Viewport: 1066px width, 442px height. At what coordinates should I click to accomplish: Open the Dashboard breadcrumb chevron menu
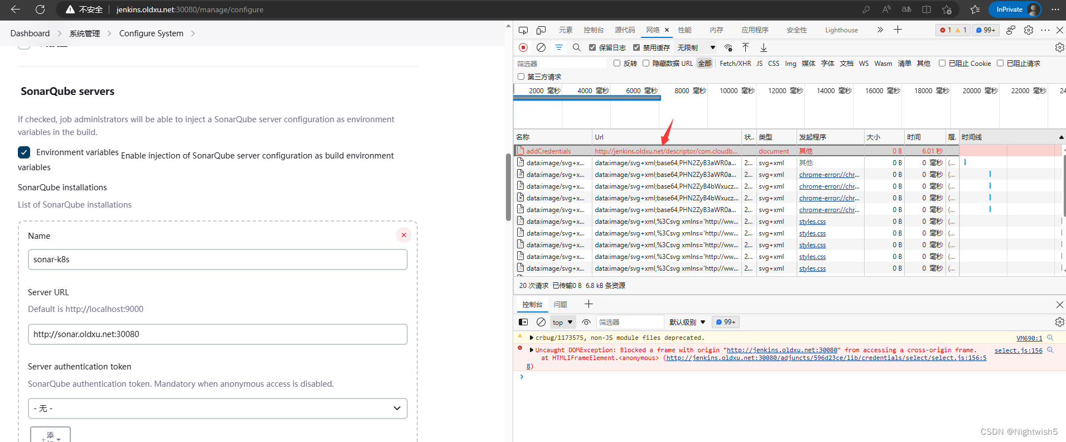tap(60, 33)
